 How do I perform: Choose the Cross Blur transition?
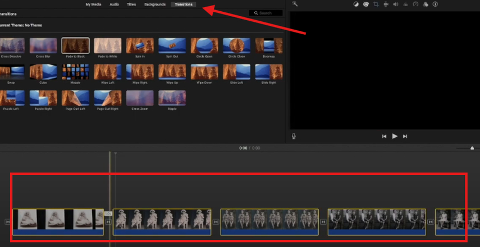43,46
